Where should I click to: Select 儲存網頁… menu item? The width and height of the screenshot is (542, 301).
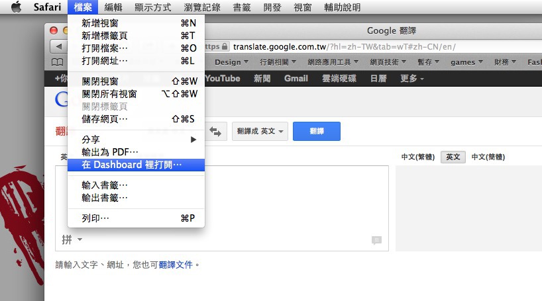[136, 119]
